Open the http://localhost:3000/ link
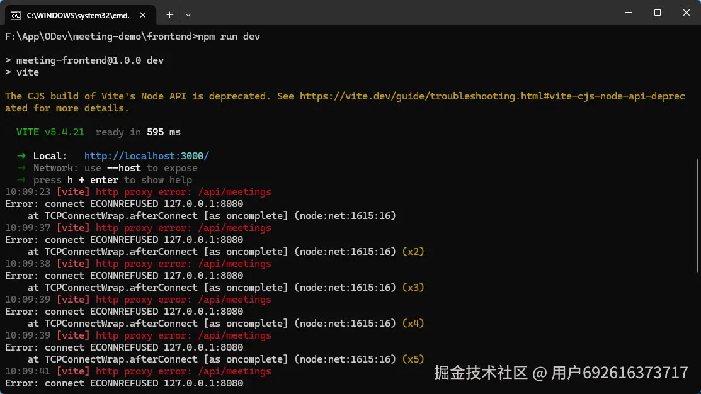Viewport: 701px width, 394px height. coord(147,156)
